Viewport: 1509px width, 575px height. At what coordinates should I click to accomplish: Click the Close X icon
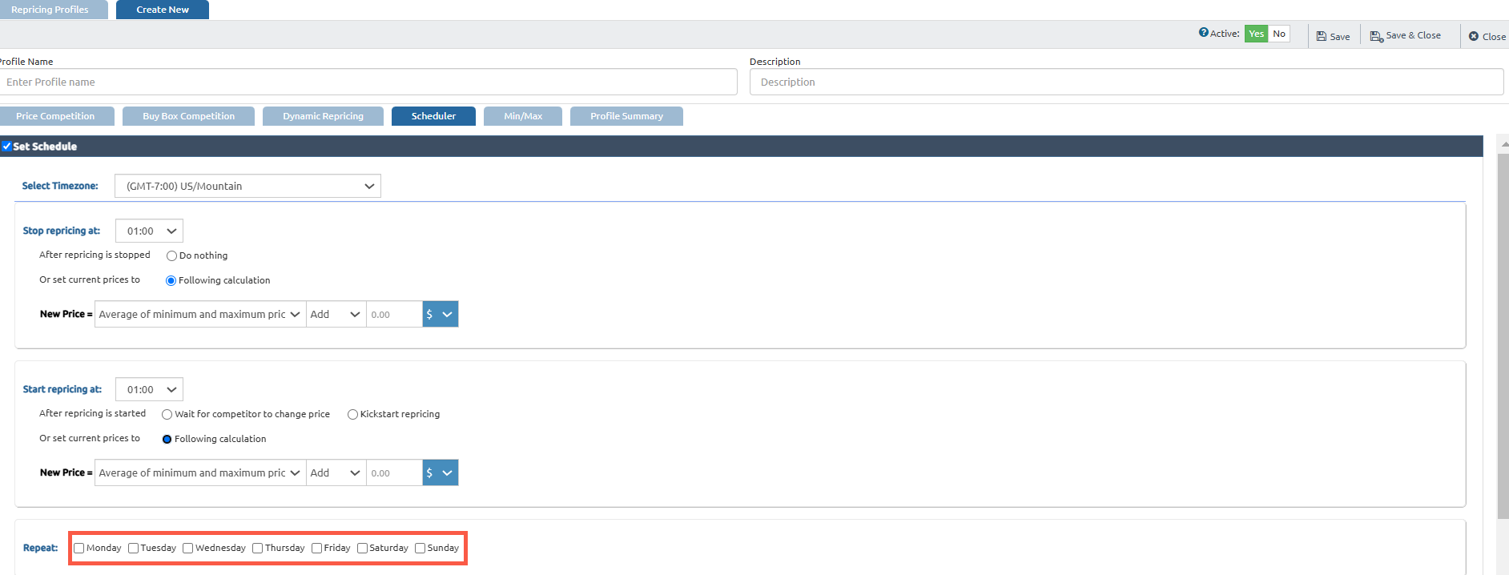[1474, 37]
